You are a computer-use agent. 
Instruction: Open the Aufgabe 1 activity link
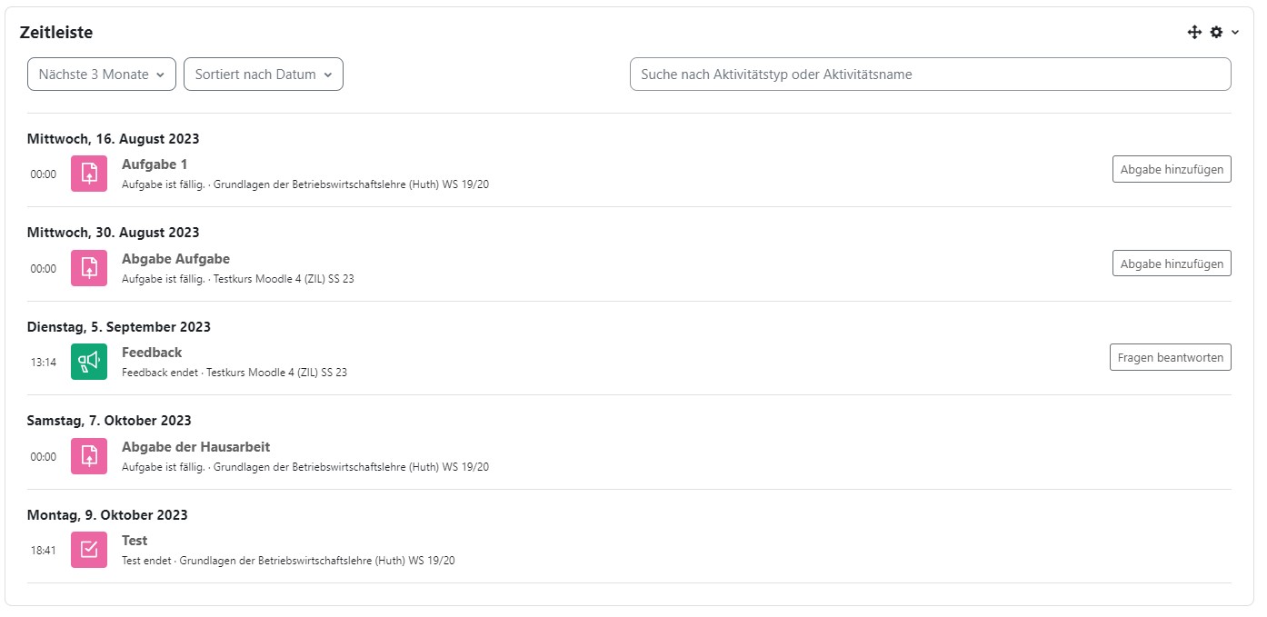pyautogui.click(x=155, y=164)
